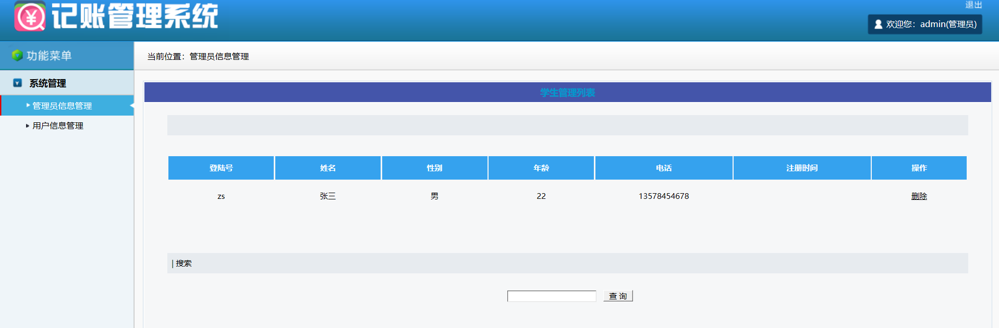Screen dimensions: 999x328
Task: Click the green cube icon beside 功能菜单
Action: point(17,55)
